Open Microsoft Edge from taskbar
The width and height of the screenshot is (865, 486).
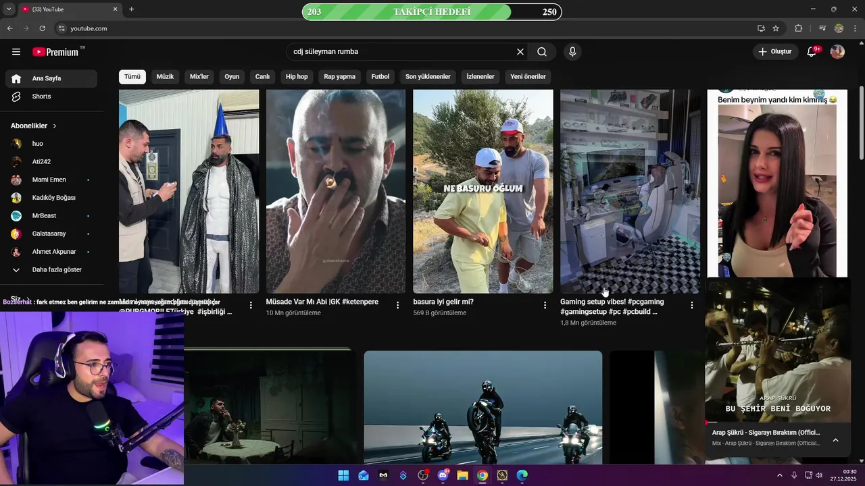[522, 475]
